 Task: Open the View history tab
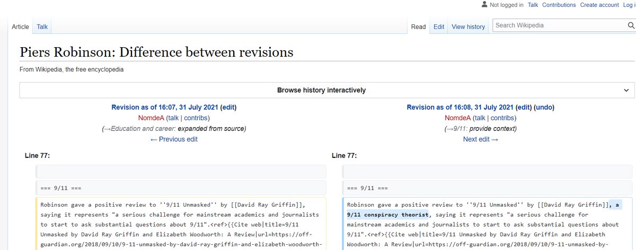coord(468,26)
